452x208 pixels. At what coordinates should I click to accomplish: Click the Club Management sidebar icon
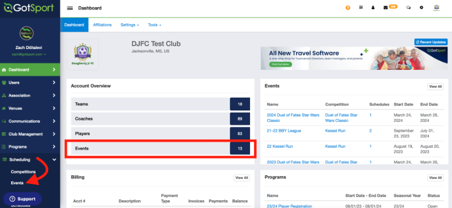click(x=4, y=134)
